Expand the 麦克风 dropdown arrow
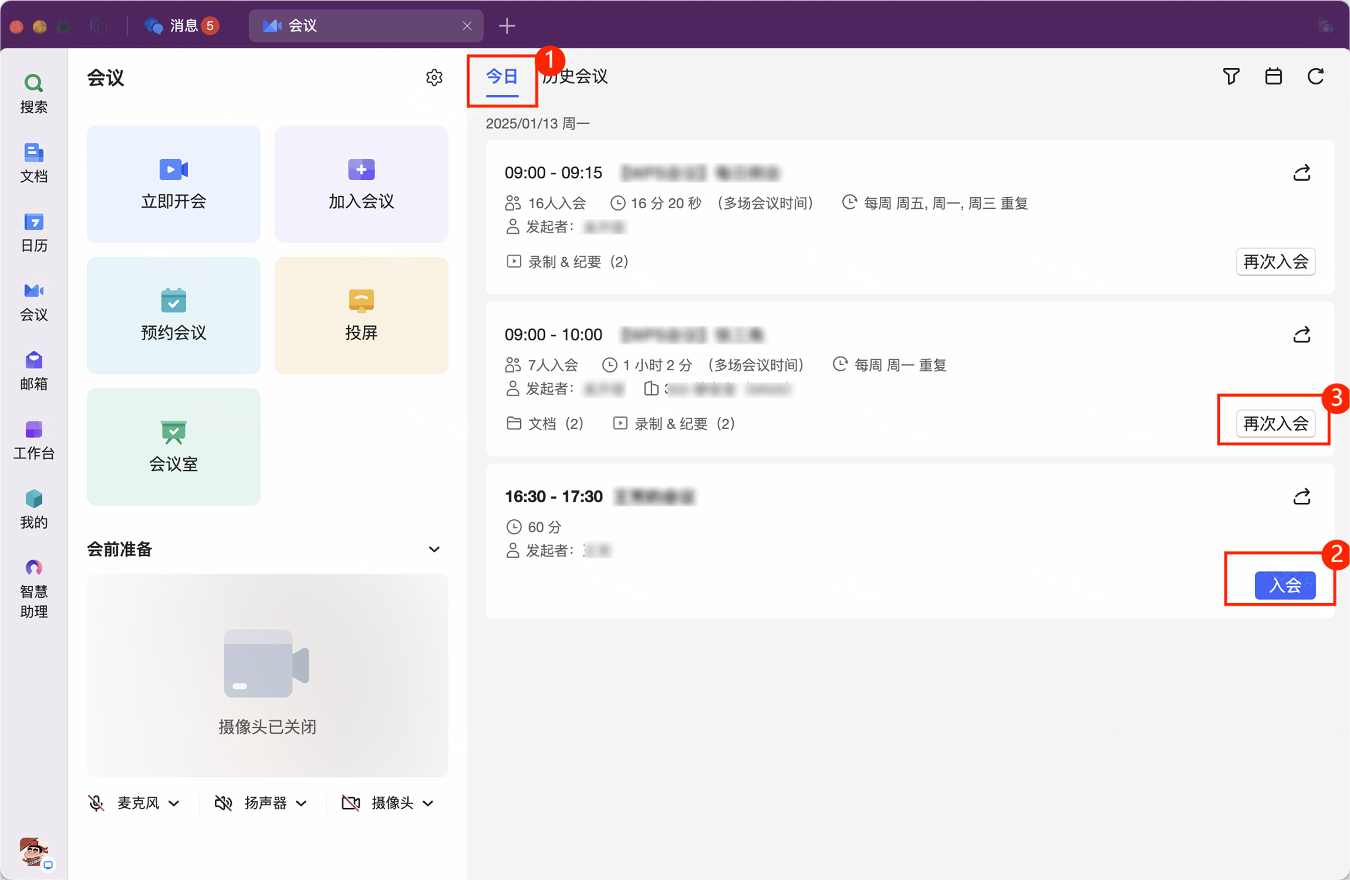The height and width of the screenshot is (880, 1350). tap(174, 803)
